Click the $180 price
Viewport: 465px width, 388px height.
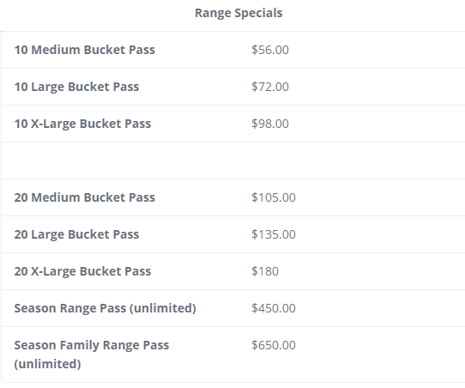click(x=265, y=271)
